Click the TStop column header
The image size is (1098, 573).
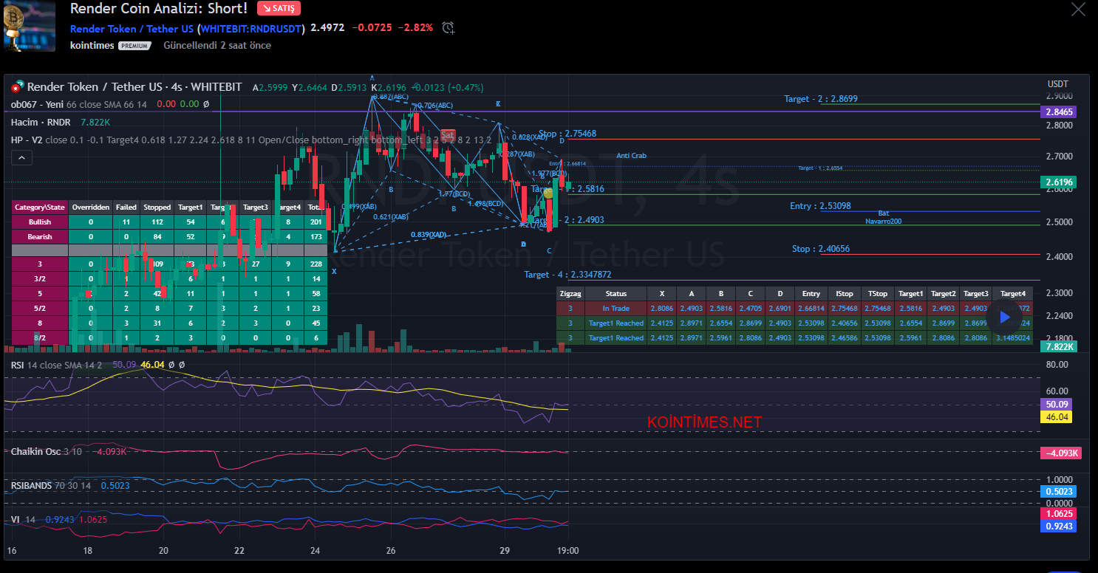point(878,294)
